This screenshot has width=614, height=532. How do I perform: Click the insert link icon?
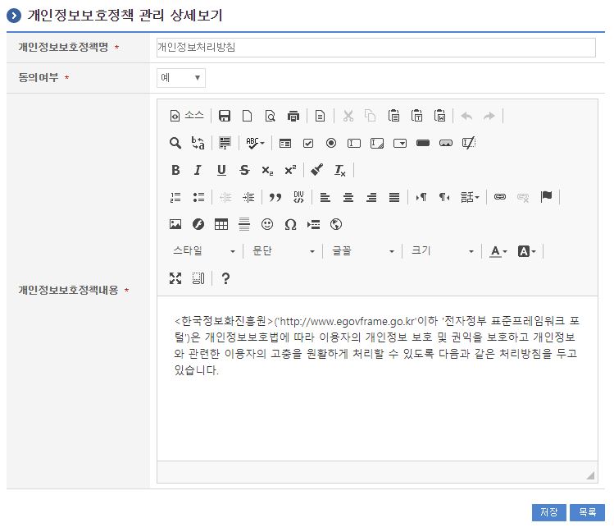(500, 197)
